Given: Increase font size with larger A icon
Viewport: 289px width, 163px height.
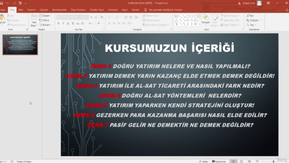Looking at the screenshot, I should [91, 17].
